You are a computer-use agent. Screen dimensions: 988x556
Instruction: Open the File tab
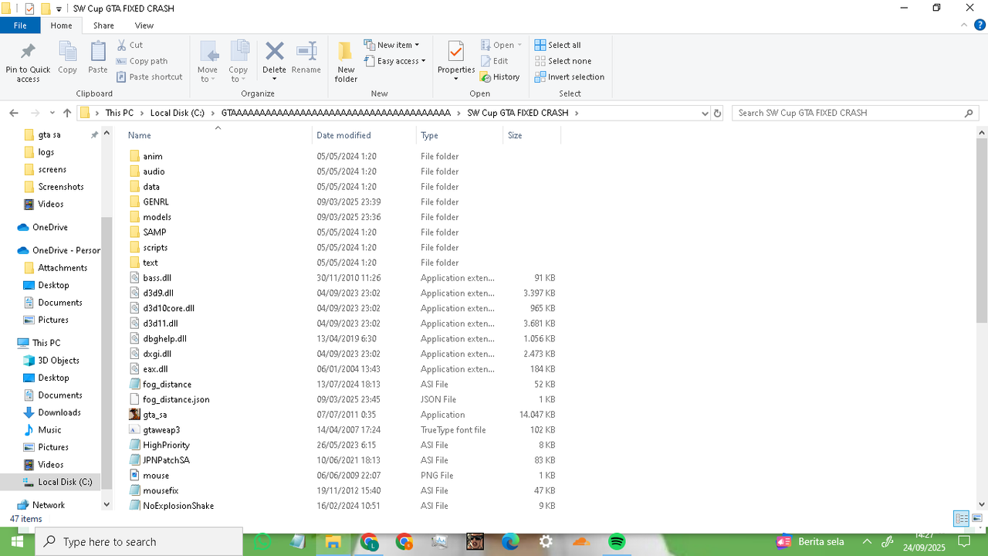coord(20,25)
